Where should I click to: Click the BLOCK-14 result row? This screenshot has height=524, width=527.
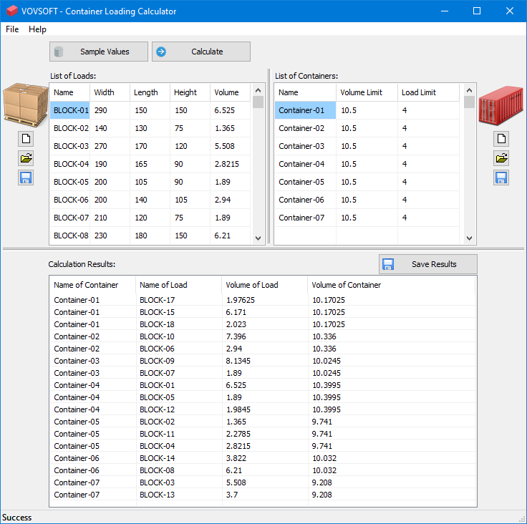(263, 458)
